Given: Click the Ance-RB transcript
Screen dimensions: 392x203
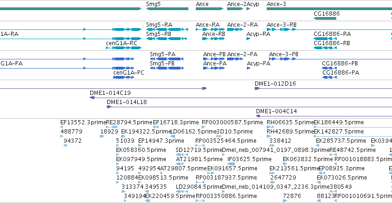Looking at the screenshot, I should tap(213, 39).
